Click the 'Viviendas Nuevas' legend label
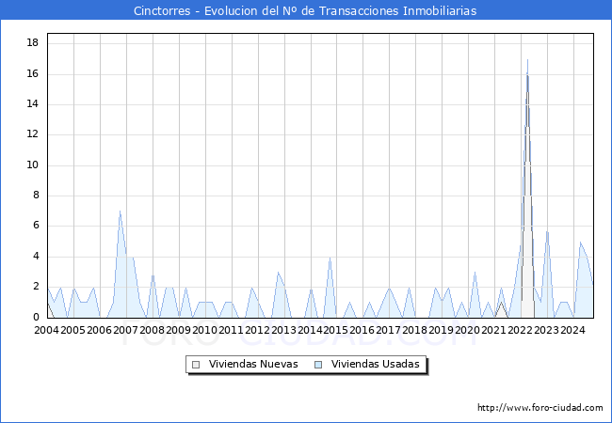This screenshot has height=423, width=612. [x=253, y=364]
